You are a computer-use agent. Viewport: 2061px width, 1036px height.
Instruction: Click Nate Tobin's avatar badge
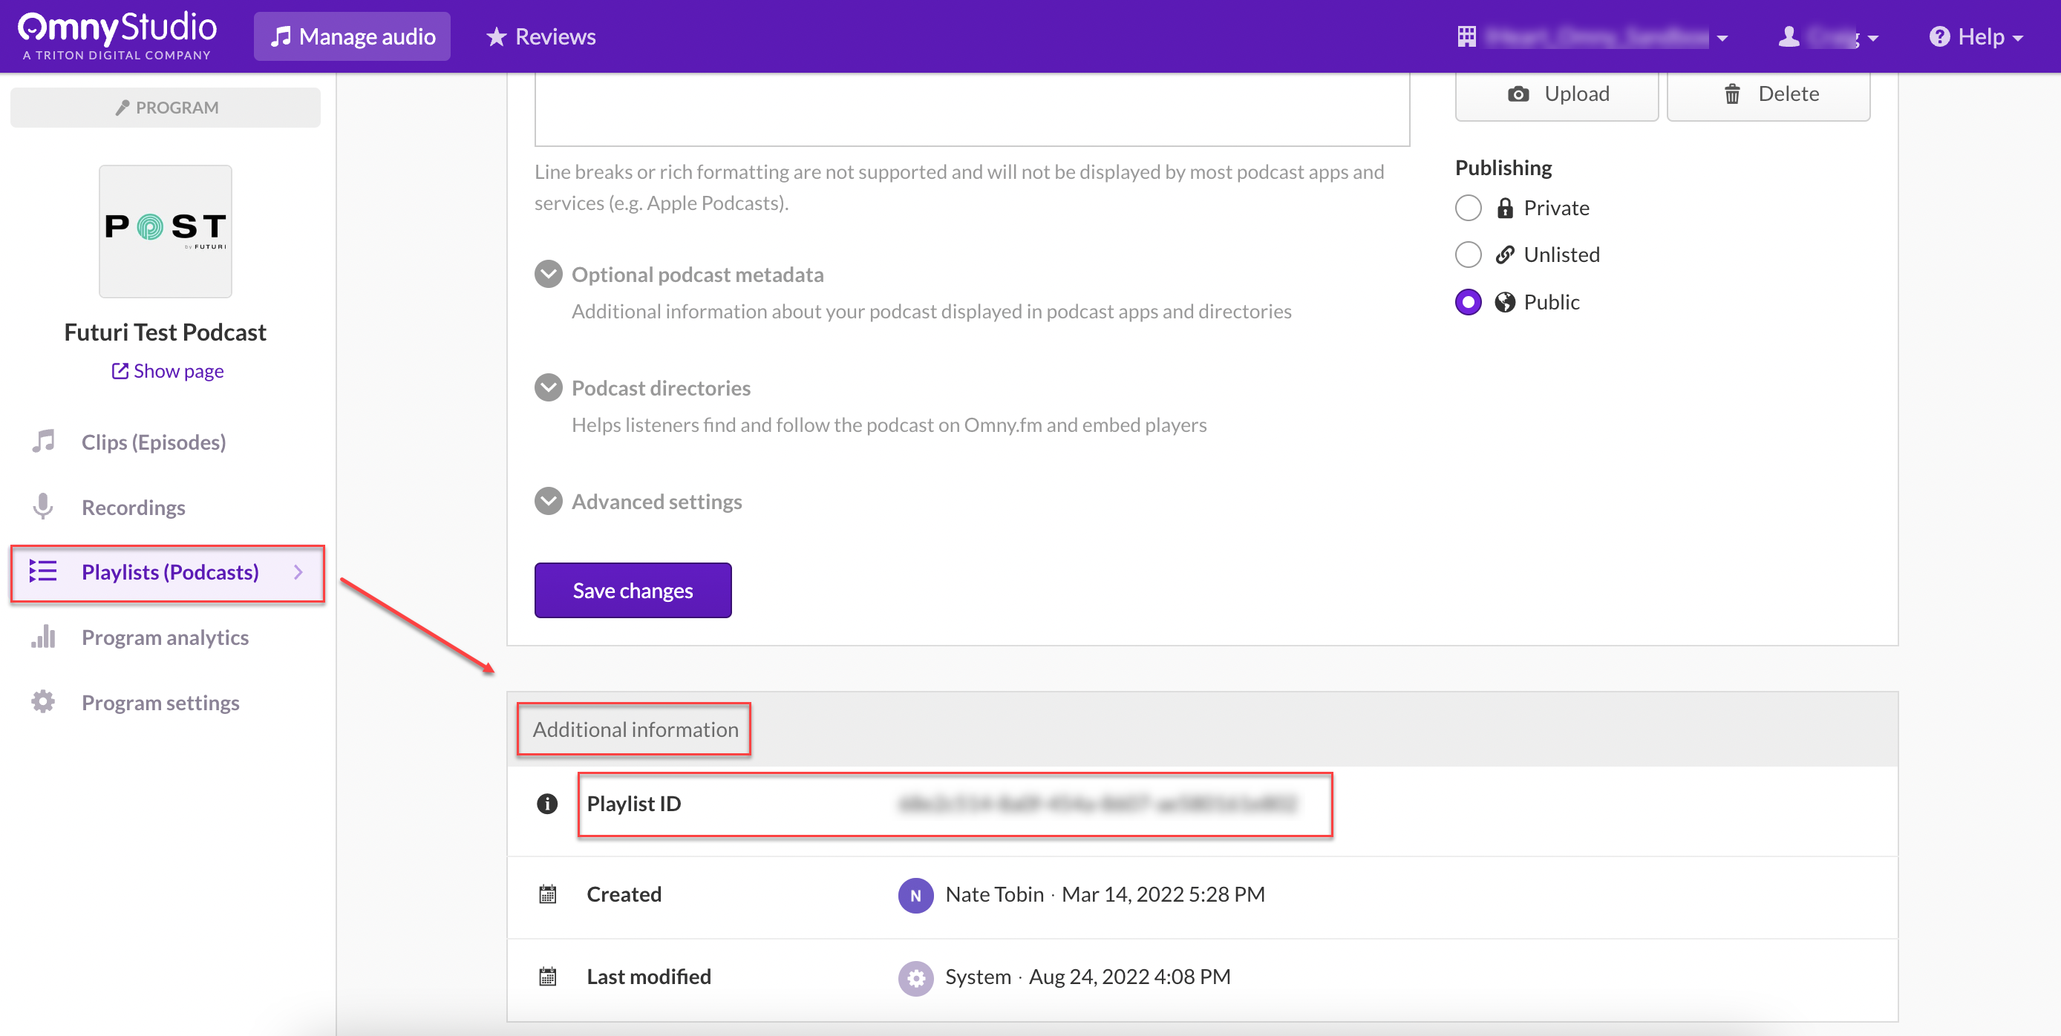[915, 895]
